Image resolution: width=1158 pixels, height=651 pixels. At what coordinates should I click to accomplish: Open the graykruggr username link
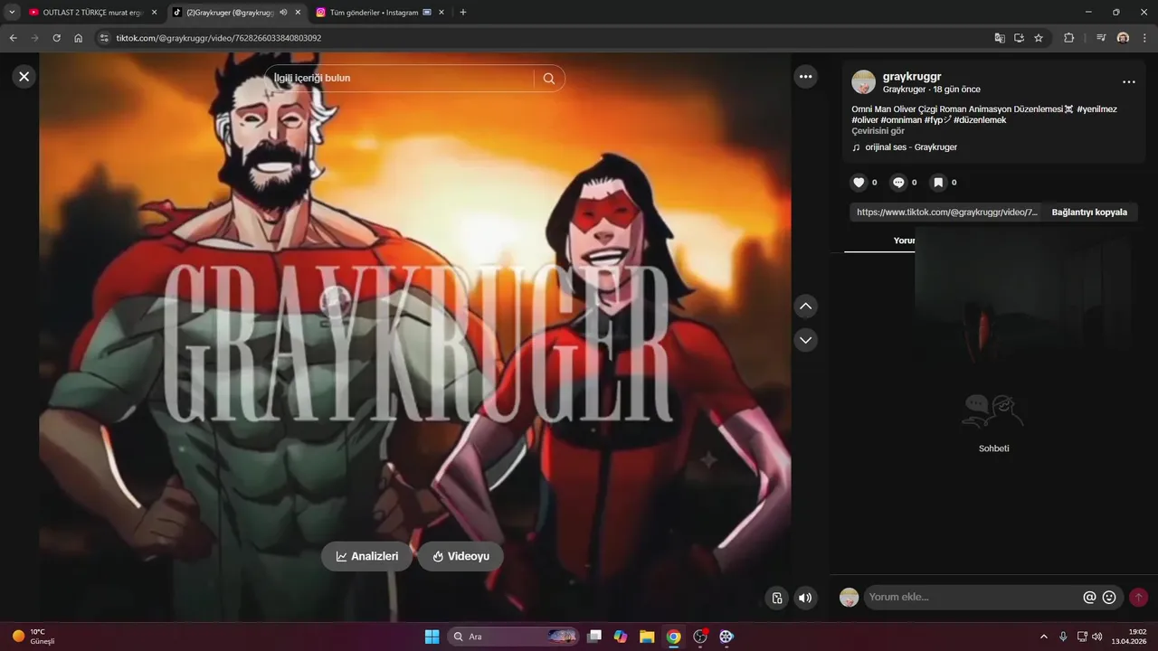tap(912, 77)
